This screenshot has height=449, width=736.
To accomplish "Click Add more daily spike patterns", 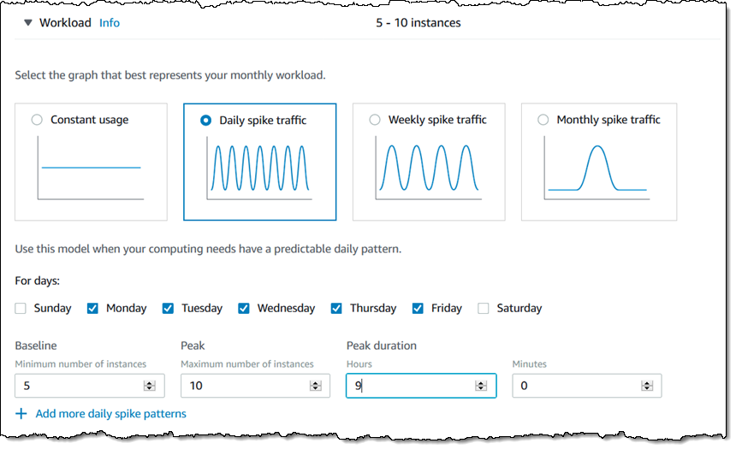I will (x=110, y=414).
